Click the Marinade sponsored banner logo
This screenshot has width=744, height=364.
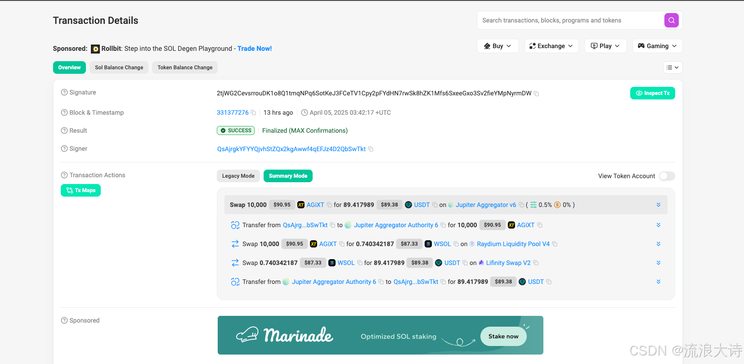coord(285,335)
